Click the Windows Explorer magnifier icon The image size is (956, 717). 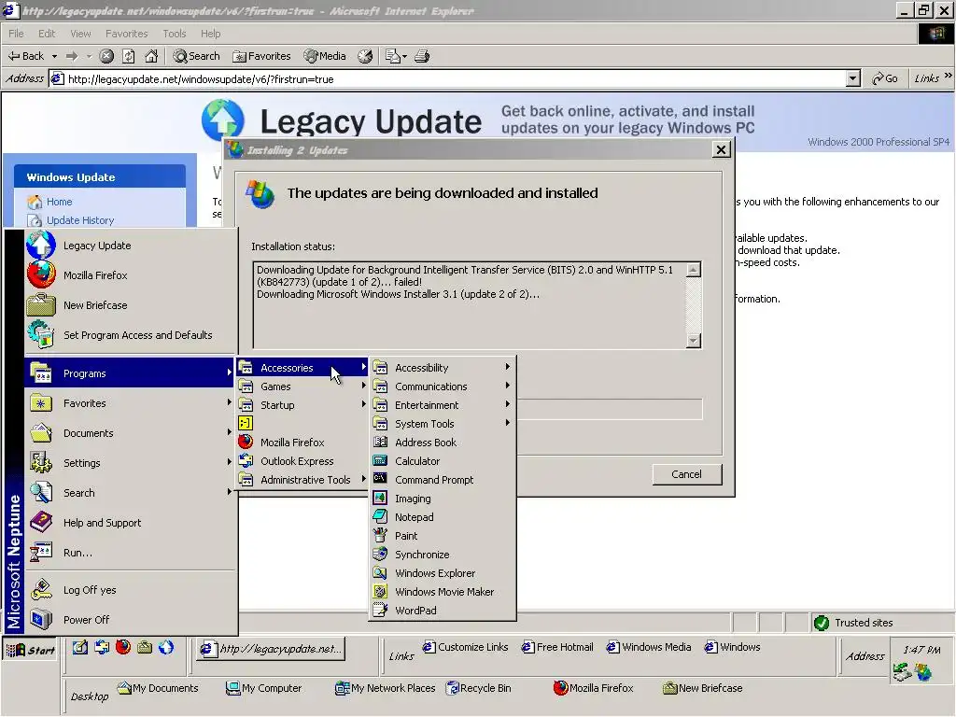pos(381,573)
